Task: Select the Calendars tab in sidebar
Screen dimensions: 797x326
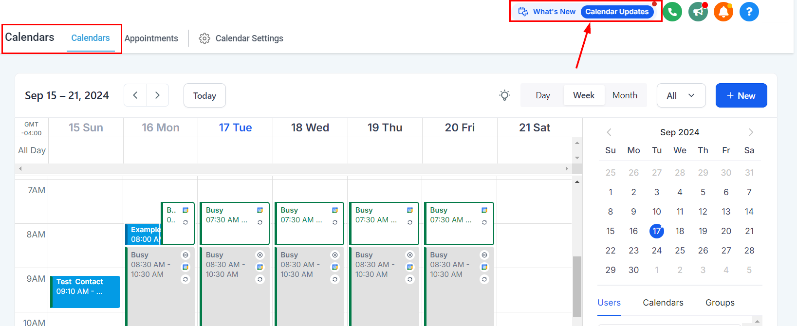Action: (663, 303)
